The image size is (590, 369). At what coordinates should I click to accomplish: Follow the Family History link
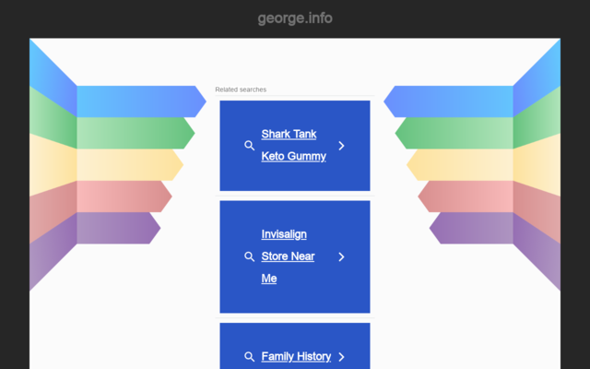[x=296, y=356]
